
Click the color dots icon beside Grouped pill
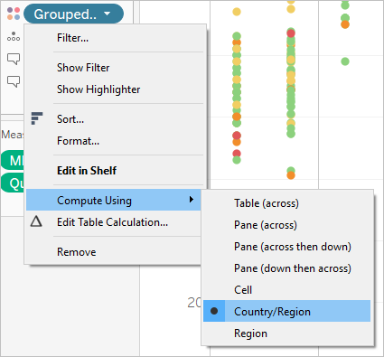point(14,14)
